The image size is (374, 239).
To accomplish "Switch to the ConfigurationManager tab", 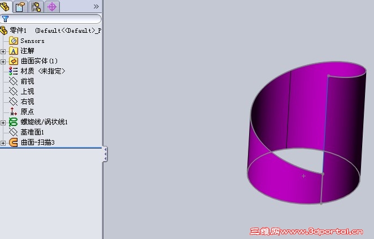I will (x=36, y=7).
